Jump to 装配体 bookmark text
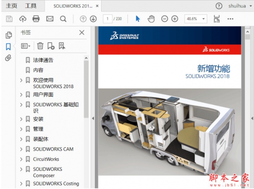Viewport: 254px width, 189px height. pos(41,139)
